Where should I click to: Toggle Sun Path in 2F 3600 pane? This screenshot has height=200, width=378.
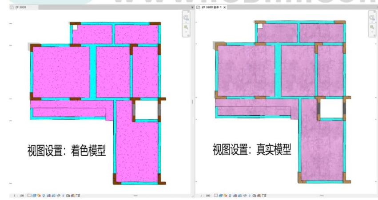click(x=39, y=196)
